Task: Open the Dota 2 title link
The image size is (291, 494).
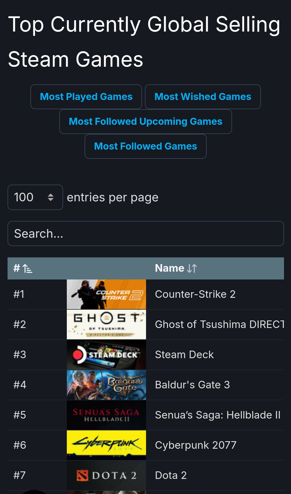Action: tap(171, 475)
